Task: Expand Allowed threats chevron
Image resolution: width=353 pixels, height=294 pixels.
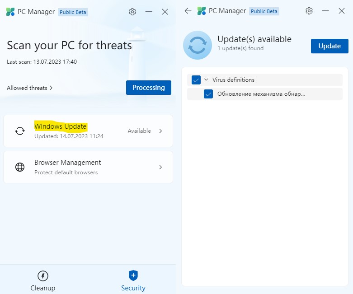Action: tap(51, 88)
